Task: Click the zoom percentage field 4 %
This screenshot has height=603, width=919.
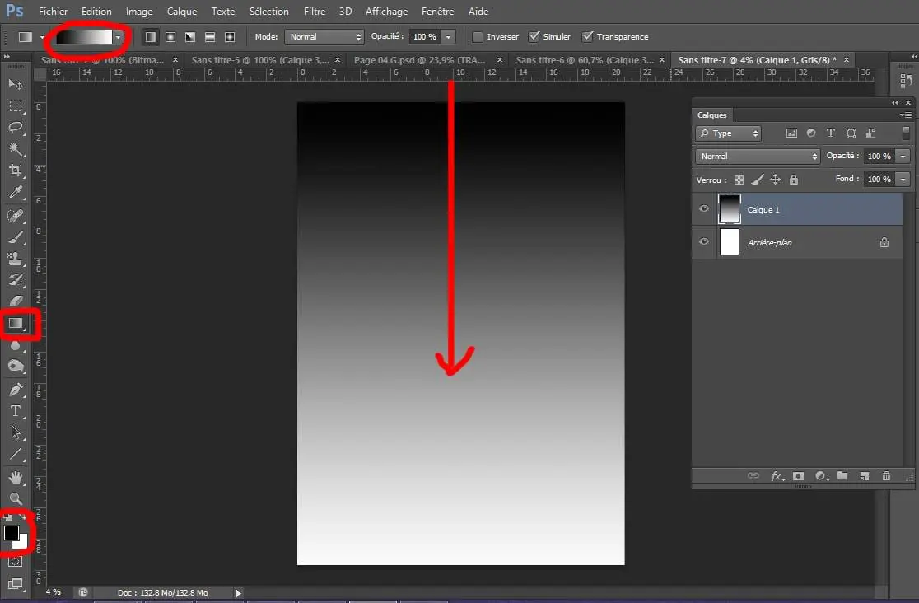Action: point(54,592)
